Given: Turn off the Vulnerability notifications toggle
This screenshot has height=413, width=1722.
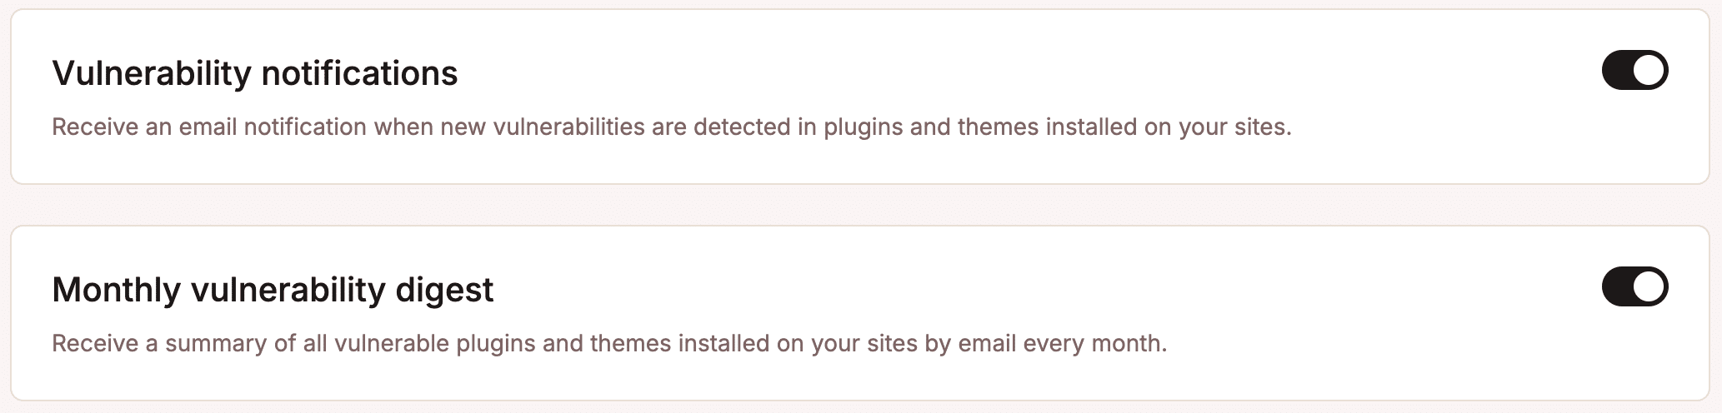Looking at the screenshot, I should 1634,71.
